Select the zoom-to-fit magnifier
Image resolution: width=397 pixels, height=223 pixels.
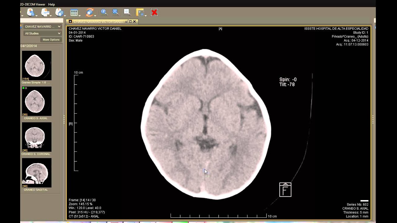pyautogui.click(x=115, y=12)
